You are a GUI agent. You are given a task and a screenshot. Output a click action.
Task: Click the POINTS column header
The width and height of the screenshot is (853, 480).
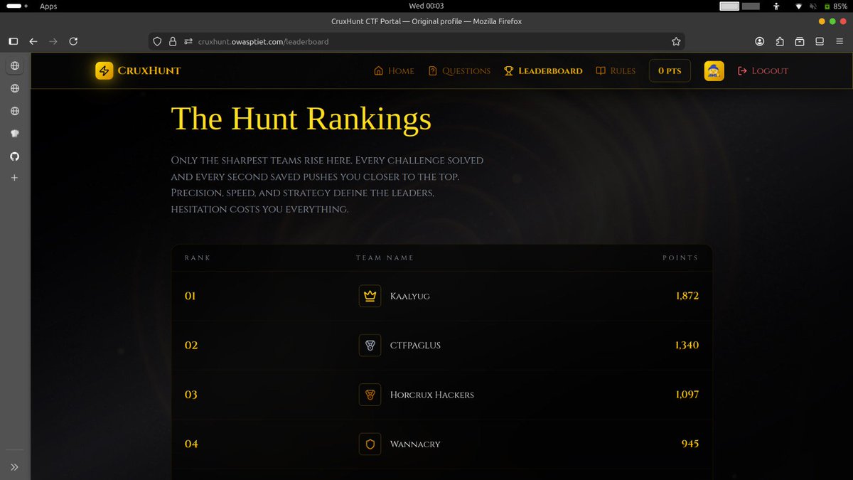[x=680, y=257]
